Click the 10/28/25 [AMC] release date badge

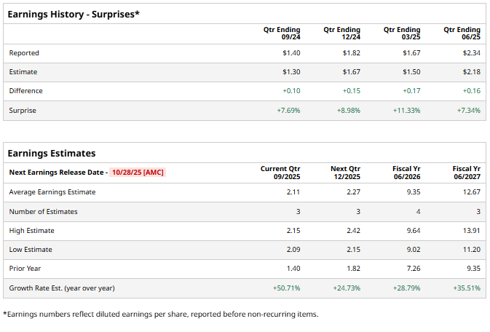click(x=138, y=173)
